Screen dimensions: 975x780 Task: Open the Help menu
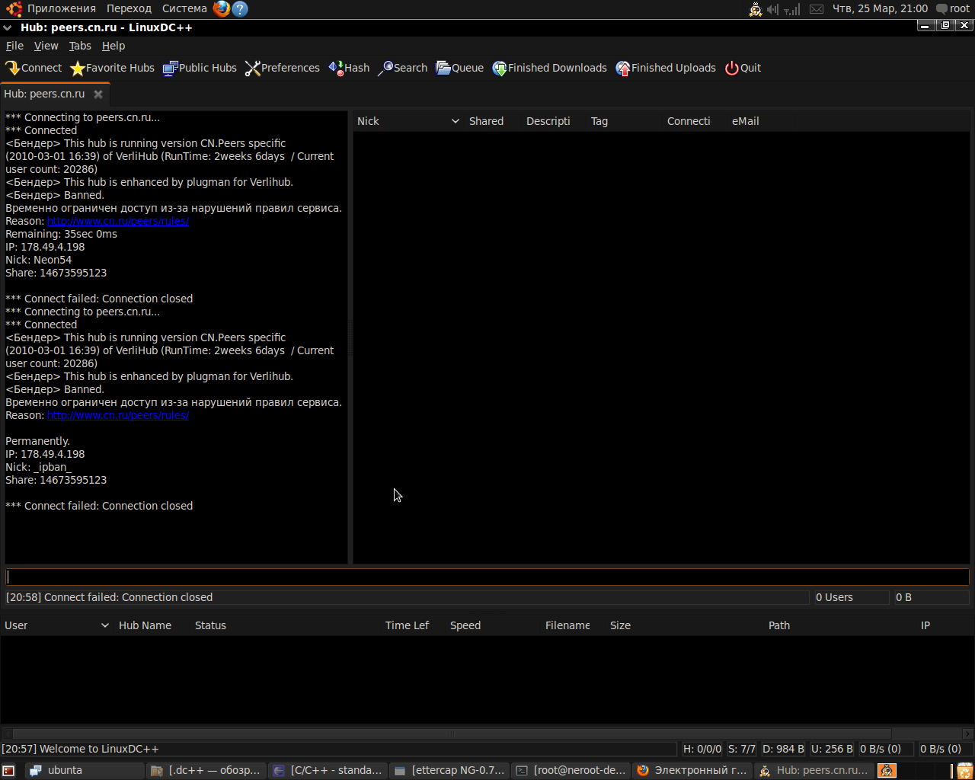click(x=113, y=46)
